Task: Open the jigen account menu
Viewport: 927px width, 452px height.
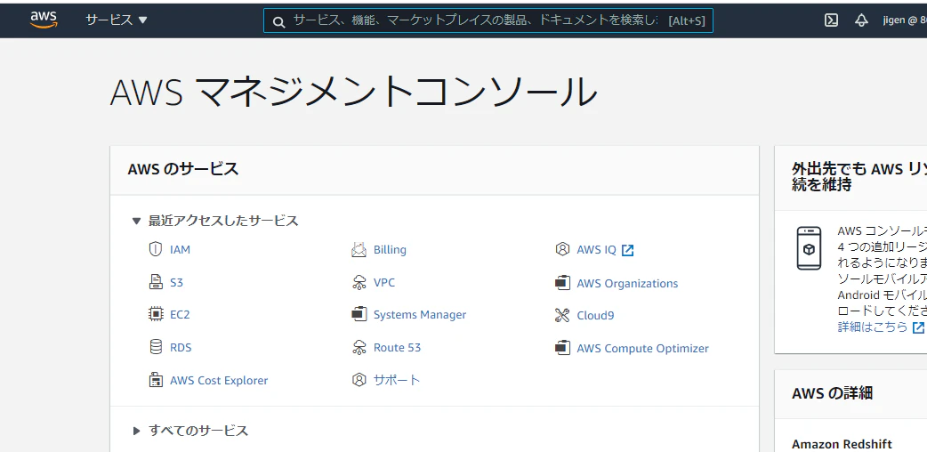Action: click(904, 20)
